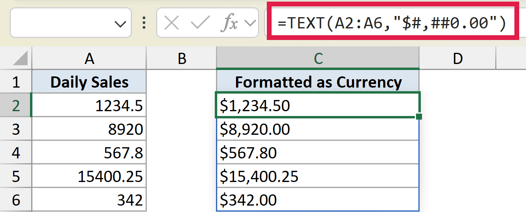Image resolution: width=526 pixels, height=212 pixels.
Task: Select the cell containing 8920
Action: (89, 129)
